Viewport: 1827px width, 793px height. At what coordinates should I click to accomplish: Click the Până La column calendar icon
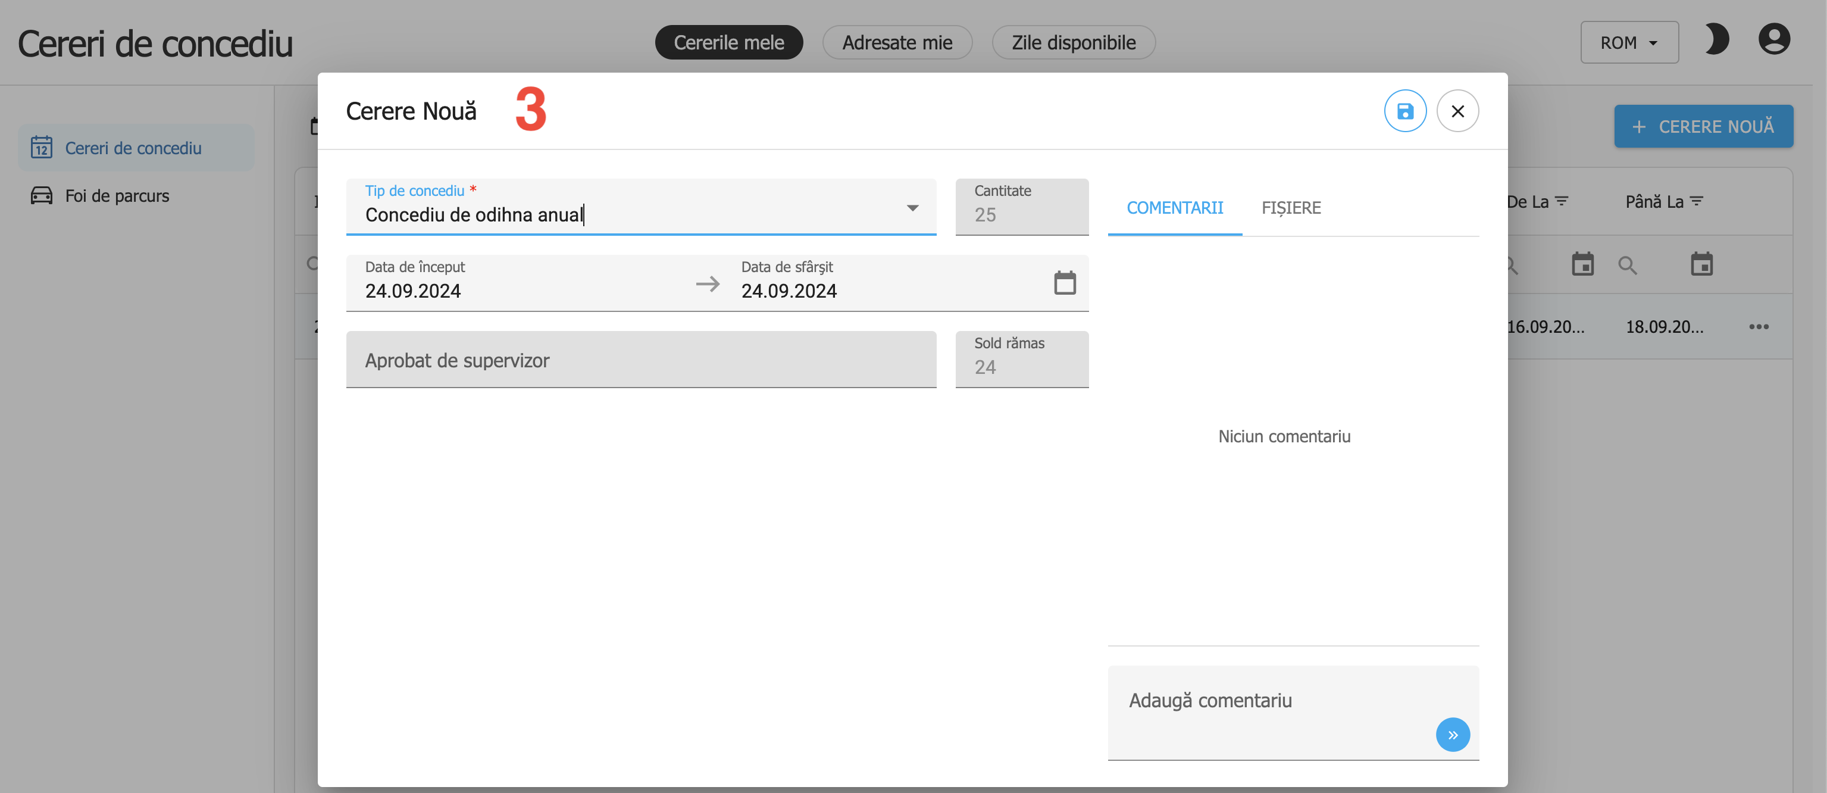coord(1701,264)
